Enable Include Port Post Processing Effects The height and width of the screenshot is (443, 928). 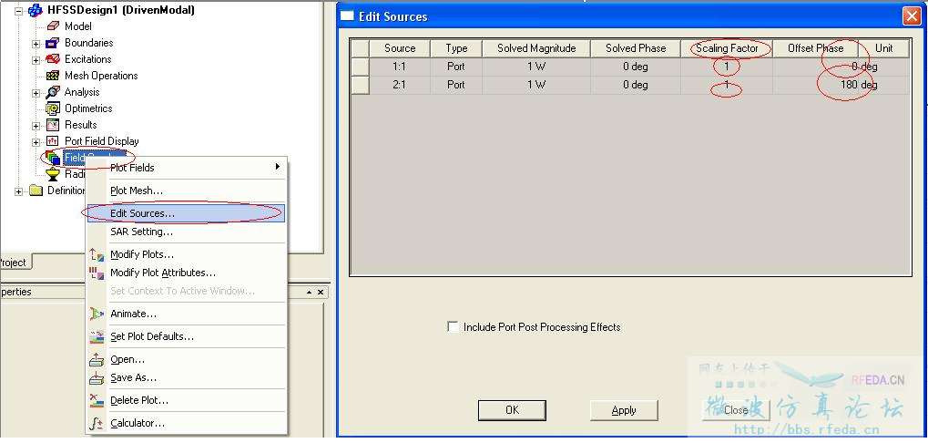tap(453, 327)
